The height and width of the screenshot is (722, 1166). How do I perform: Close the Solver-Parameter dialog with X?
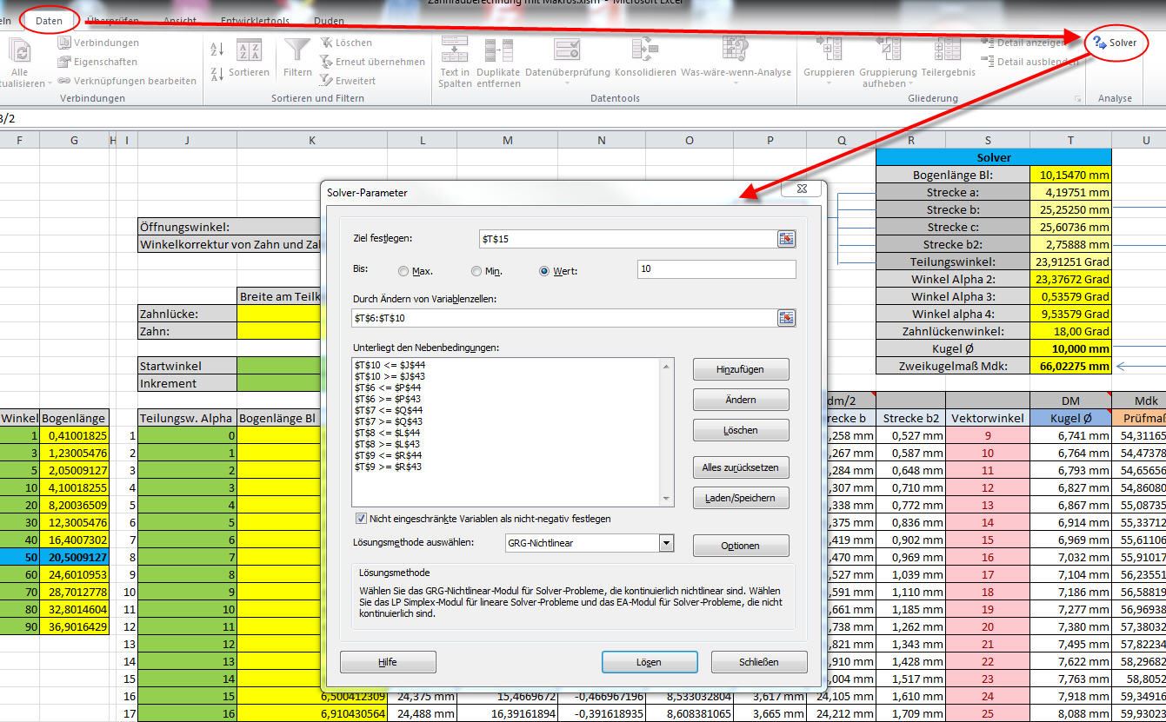(x=802, y=189)
